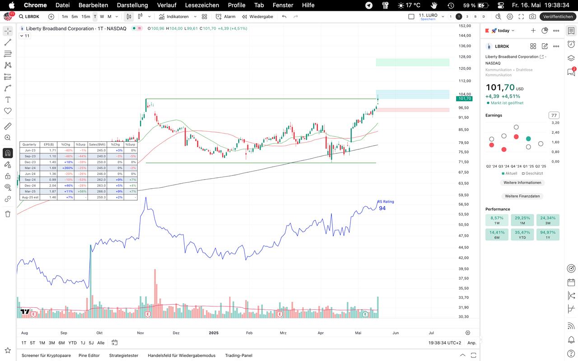Click the trash icon to remove drawings
Image resolution: width=578 pixels, height=361 pixels.
(8, 214)
